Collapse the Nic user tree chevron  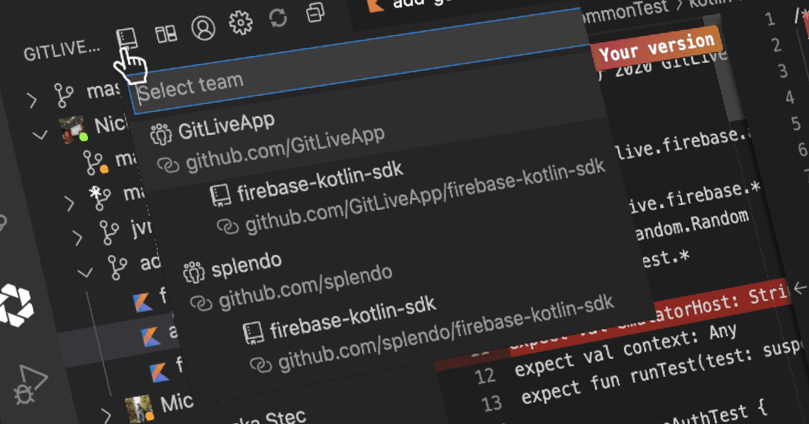pos(40,135)
